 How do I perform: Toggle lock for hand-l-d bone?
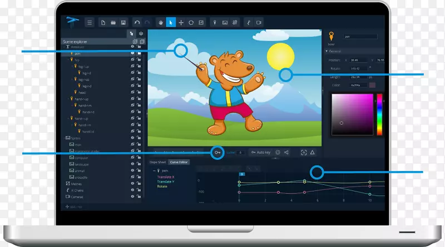pyautogui.click(x=139, y=131)
